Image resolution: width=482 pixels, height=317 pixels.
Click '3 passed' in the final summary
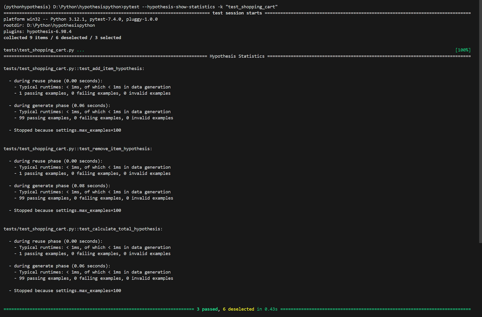207,309
